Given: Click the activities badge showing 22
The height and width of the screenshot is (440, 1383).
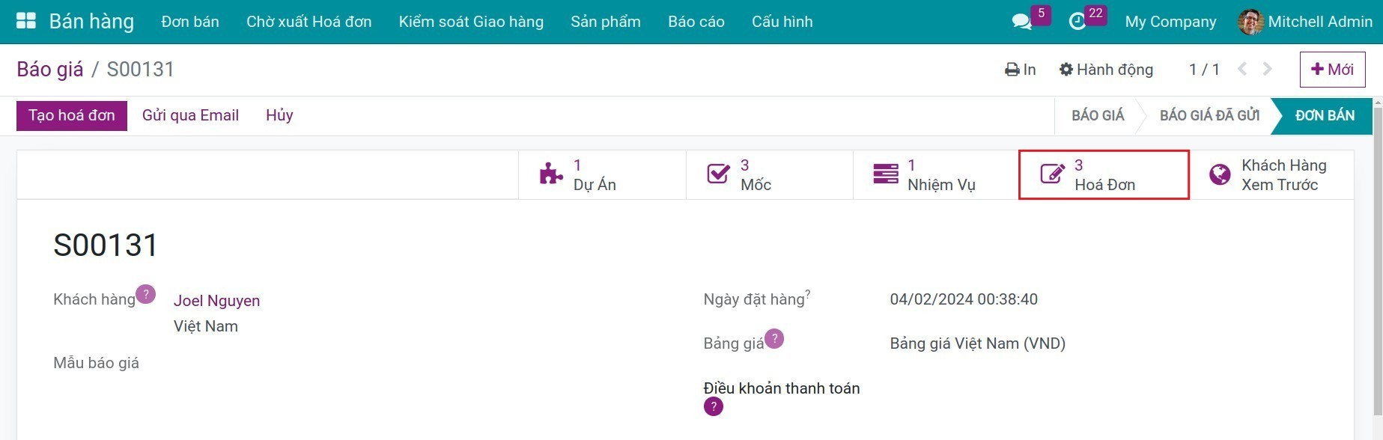Looking at the screenshot, I should point(1095,13).
